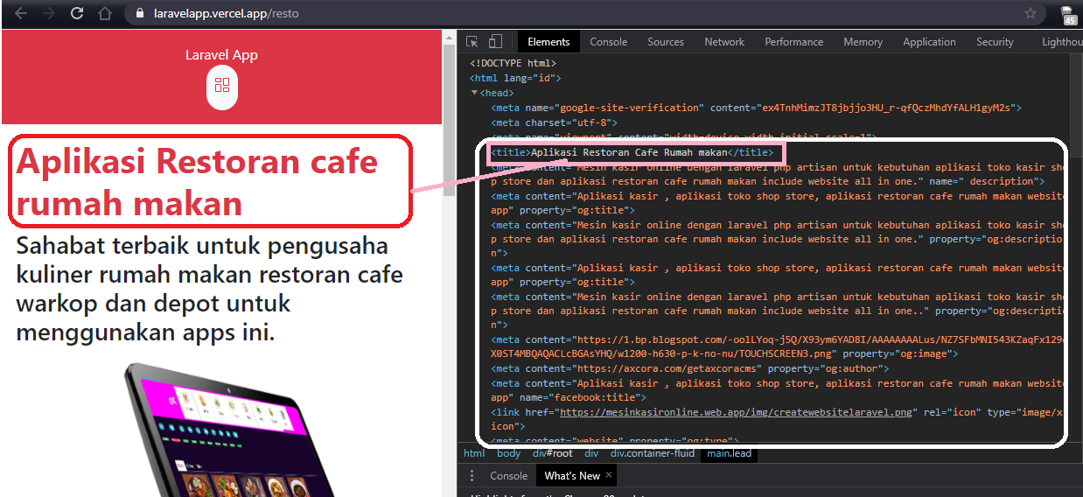Open the mesinkasironline createwebsitelaravel.png link
This screenshot has width=1083, height=497.
pyautogui.click(x=737, y=412)
